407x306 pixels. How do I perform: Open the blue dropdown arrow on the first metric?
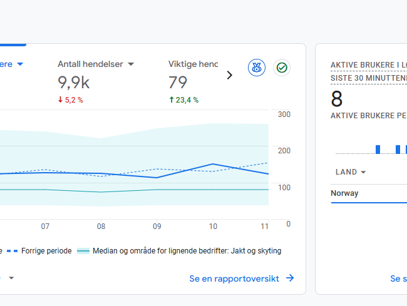[x=20, y=64]
